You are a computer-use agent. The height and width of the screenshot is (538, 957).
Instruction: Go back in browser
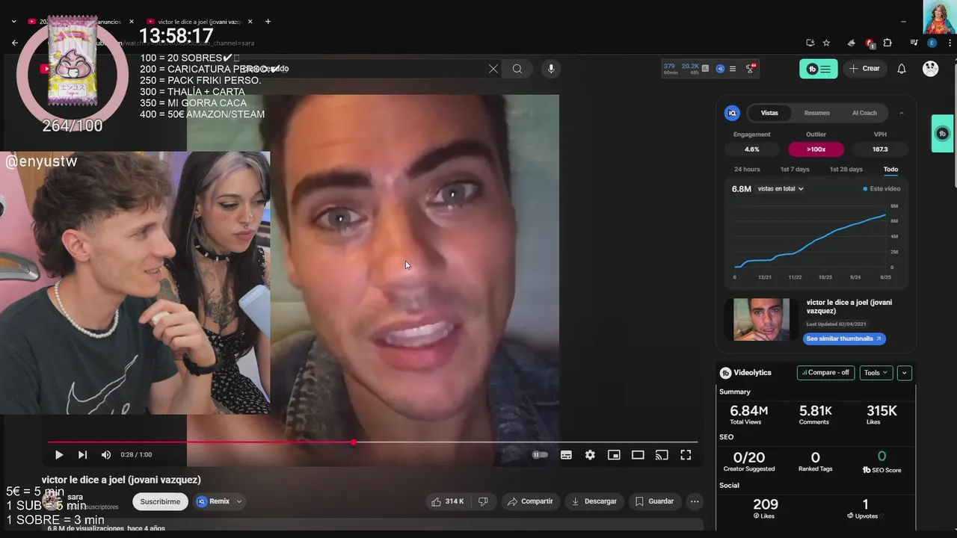tap(15, 43)
